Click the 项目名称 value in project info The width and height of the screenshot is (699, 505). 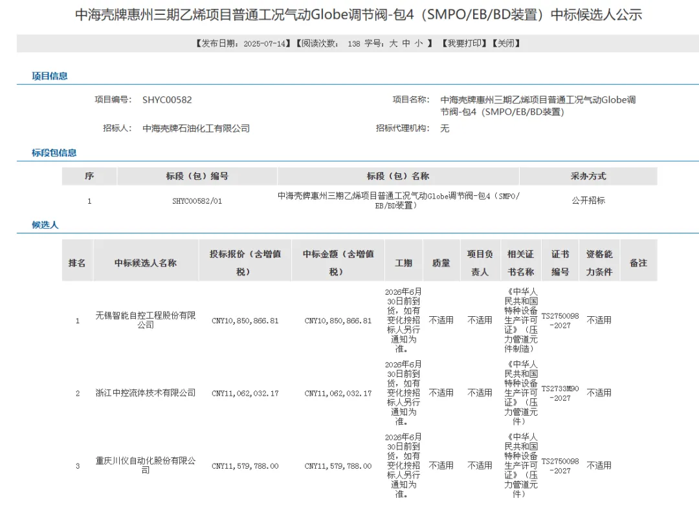(538, 105)
